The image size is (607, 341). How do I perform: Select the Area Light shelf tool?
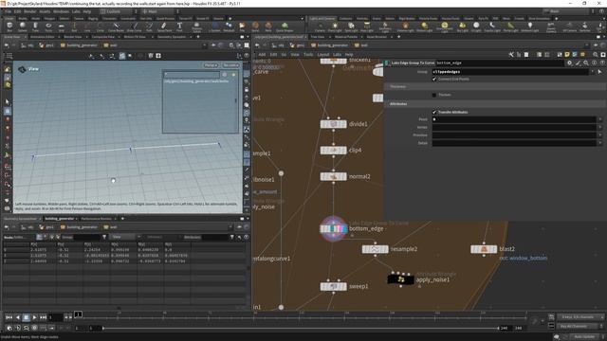(367, 27)
